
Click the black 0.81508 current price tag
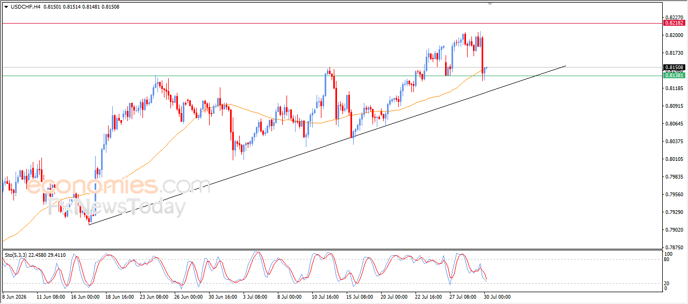(674, 68)
